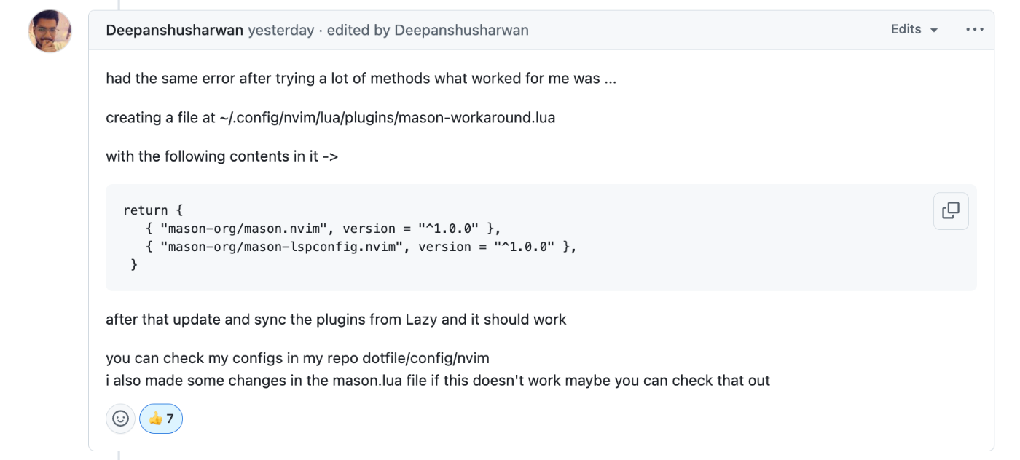Screen dimensions: 1020x460
Task: Click the mason-workaround.lua file path text
Action: 387,117
